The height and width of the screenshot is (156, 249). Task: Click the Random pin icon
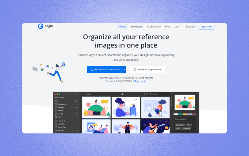(56, 111)
